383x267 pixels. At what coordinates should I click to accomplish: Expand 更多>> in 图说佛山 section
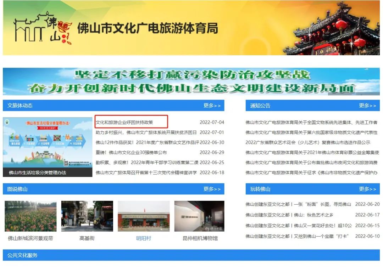coord(212,189)
